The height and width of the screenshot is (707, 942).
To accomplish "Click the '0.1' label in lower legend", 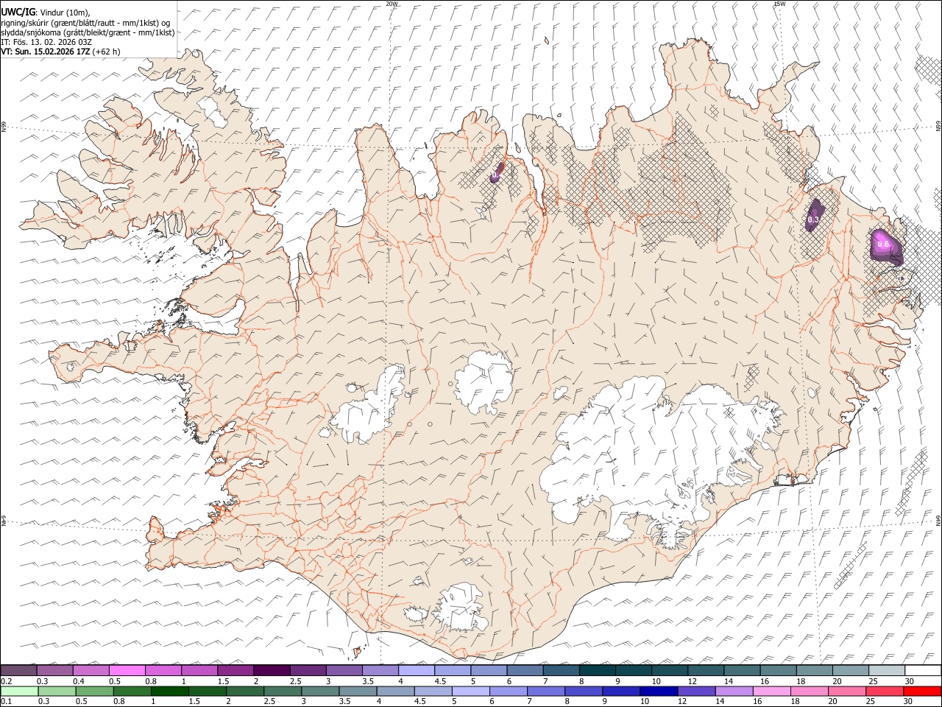I will pyautogui.click(x=6, y=702).
